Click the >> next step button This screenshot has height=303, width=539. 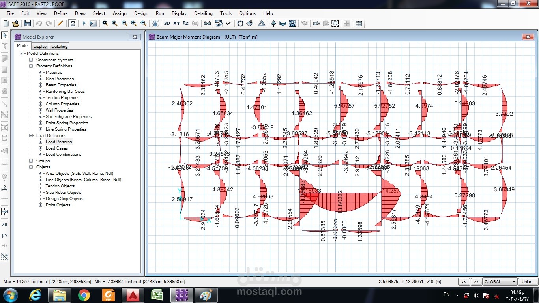pyautogui.click(x=476, y=282)
